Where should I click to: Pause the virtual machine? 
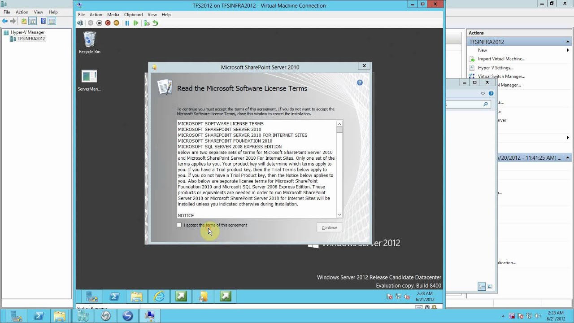pyautogui.click(x=127, y=23)
